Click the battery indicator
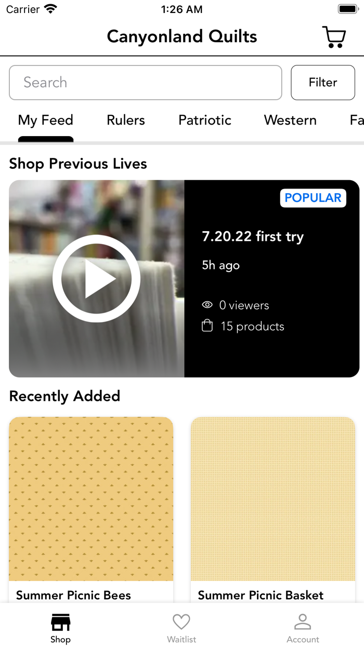Viewport: 364px width, 646px height. [x=347, y=9]
